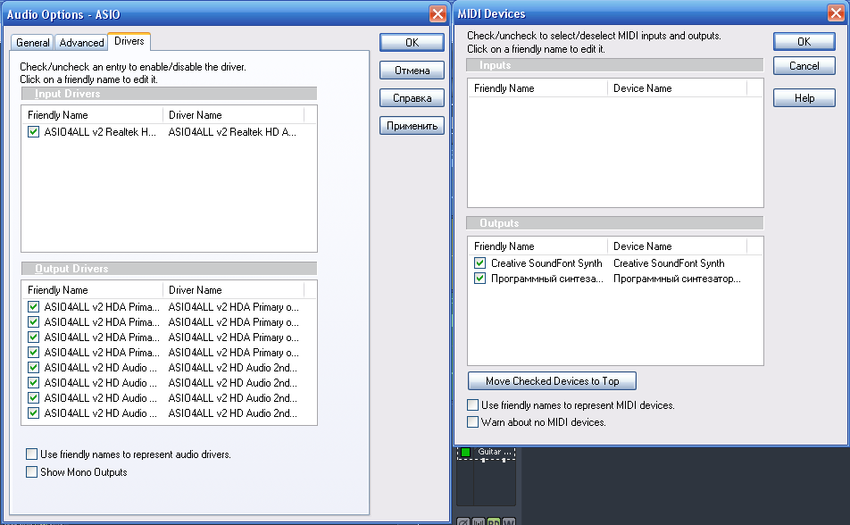Click Move Checked Devices to Top
The image size is (850, 525).
tap(552, 380)
